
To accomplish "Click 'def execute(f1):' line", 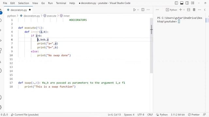I will click(x=31, y=28).
